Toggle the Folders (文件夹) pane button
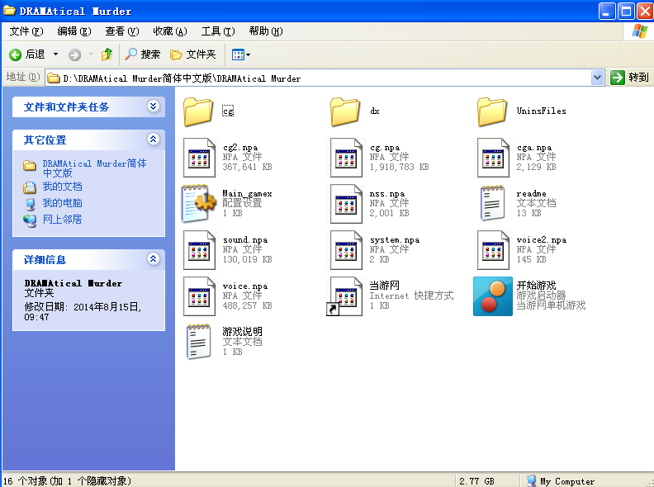Viewport: 654px width, 487px height. click(x=192, y=54)
